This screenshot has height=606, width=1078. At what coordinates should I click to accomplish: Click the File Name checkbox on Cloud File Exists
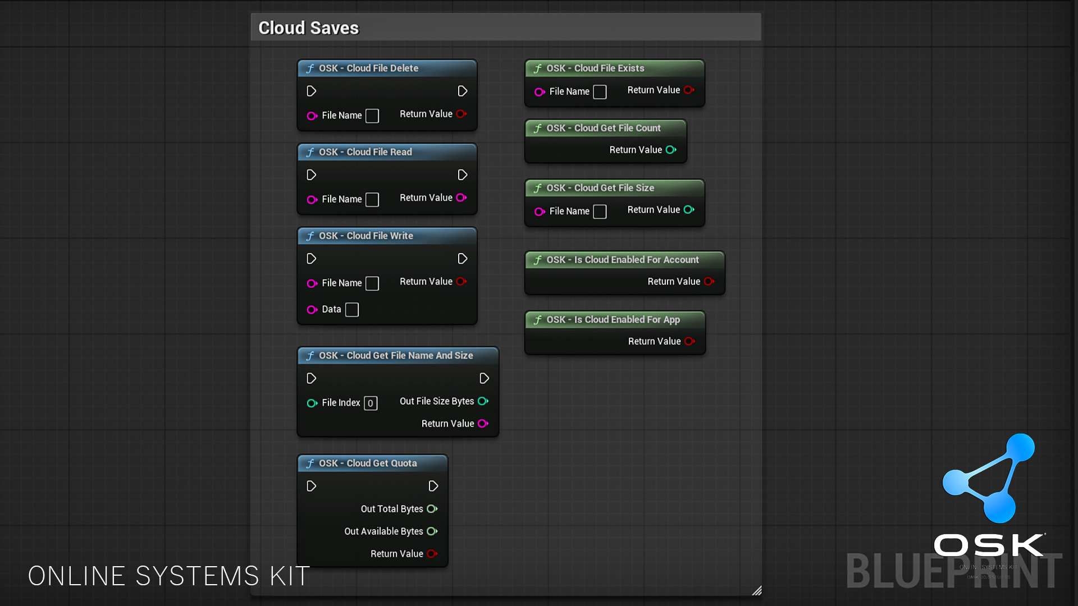coord(600,91)
